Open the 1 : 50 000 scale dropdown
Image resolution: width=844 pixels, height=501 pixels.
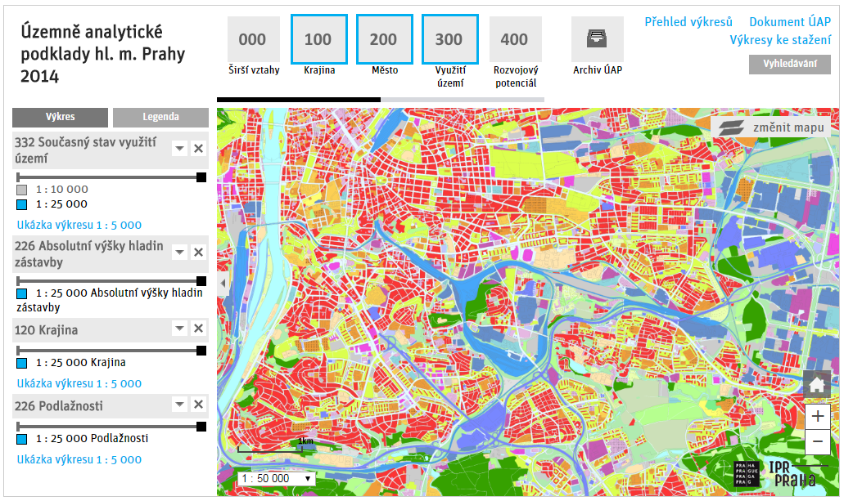276,478
